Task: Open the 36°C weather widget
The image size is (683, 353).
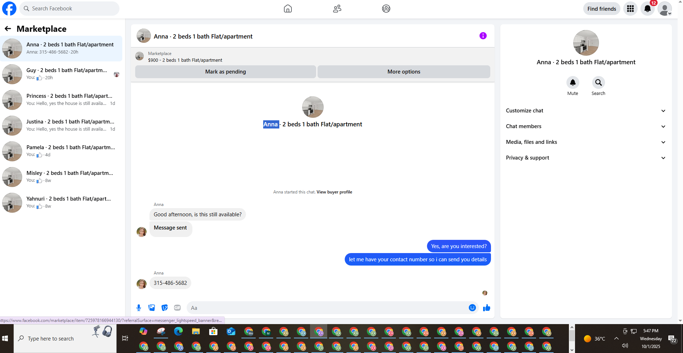Action: (594, 339)
